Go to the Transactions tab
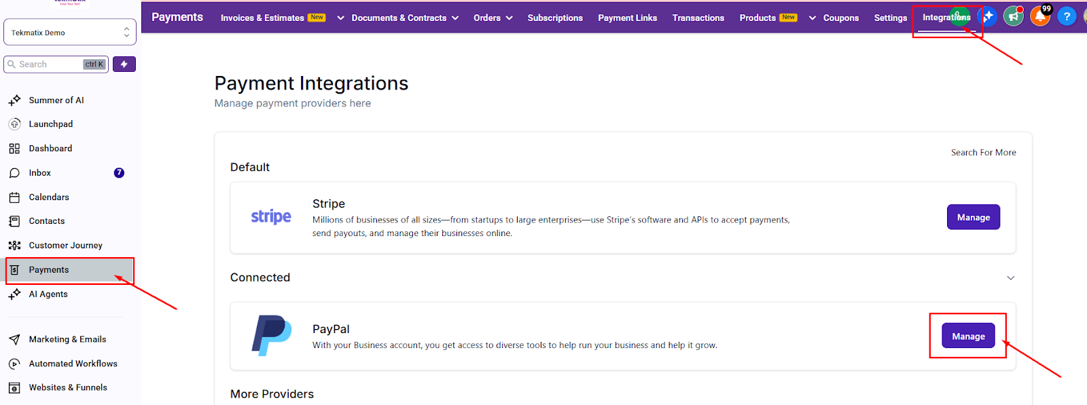Screen dimensions: 1087x405 pos(698,18)
